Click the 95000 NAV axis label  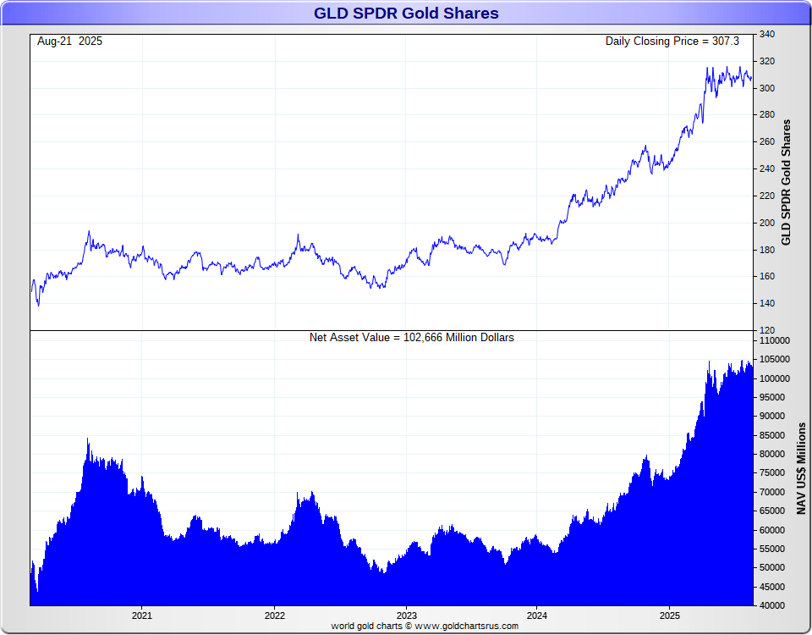(x=772, y=397)
